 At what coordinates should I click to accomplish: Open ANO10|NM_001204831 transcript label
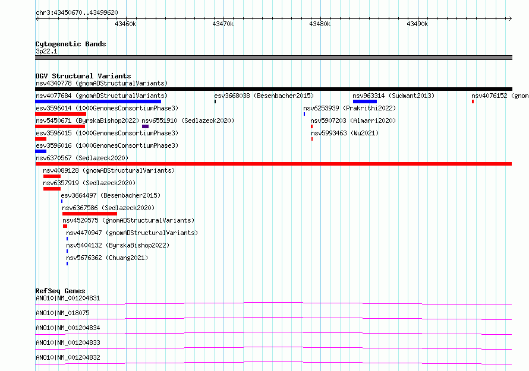(x=68, y=298)
